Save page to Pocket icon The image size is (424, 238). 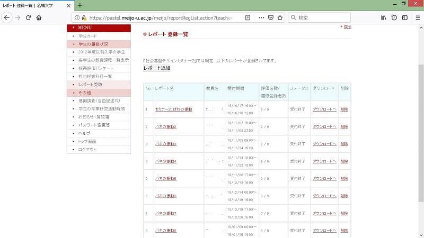tap(270, 17)
